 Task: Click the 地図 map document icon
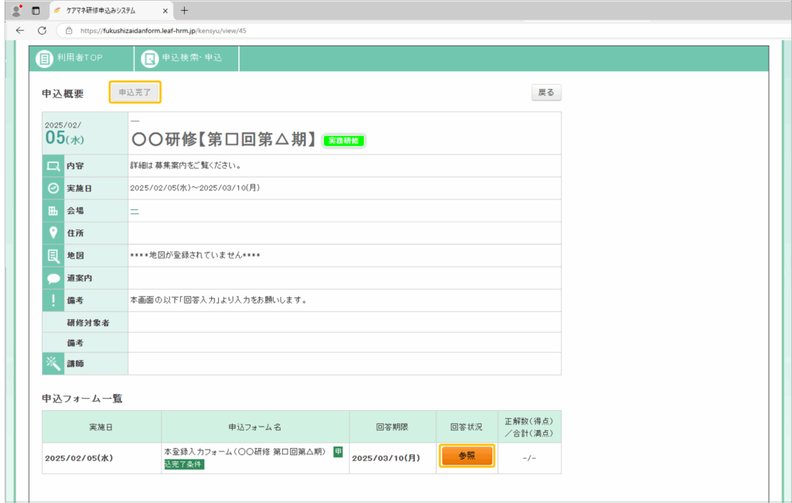click(53, 255)
